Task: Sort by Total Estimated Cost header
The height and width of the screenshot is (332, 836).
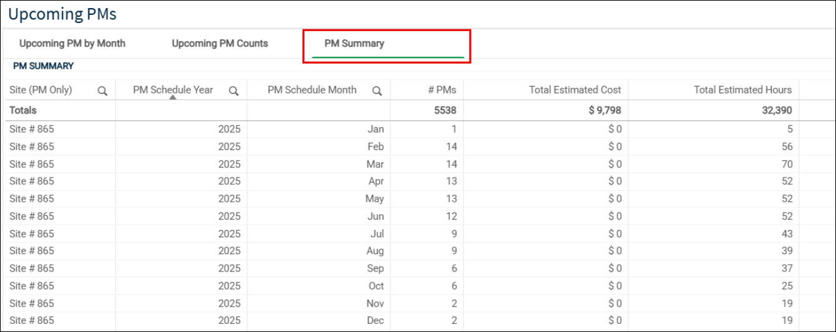Action: 575,90
